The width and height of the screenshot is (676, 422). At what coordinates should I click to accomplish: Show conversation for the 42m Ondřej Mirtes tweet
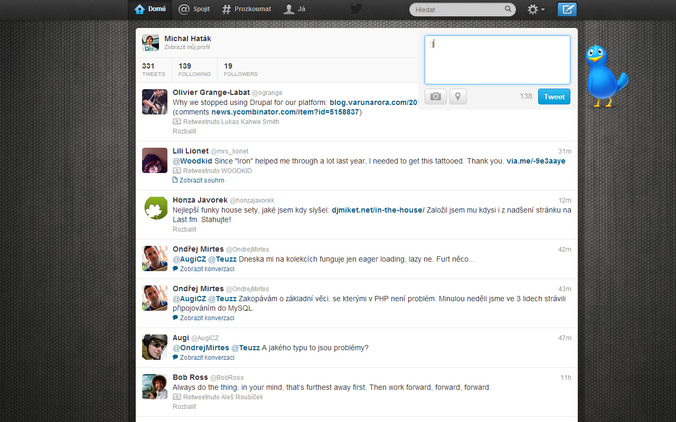pos(207,269)
